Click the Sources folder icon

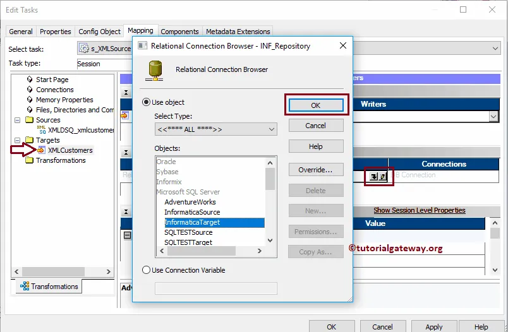click(x=30, y=120)
